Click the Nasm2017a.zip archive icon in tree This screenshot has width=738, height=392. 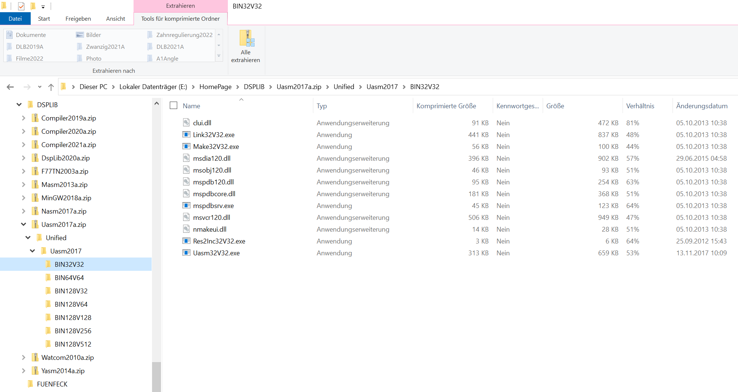(x=35, y=211)
